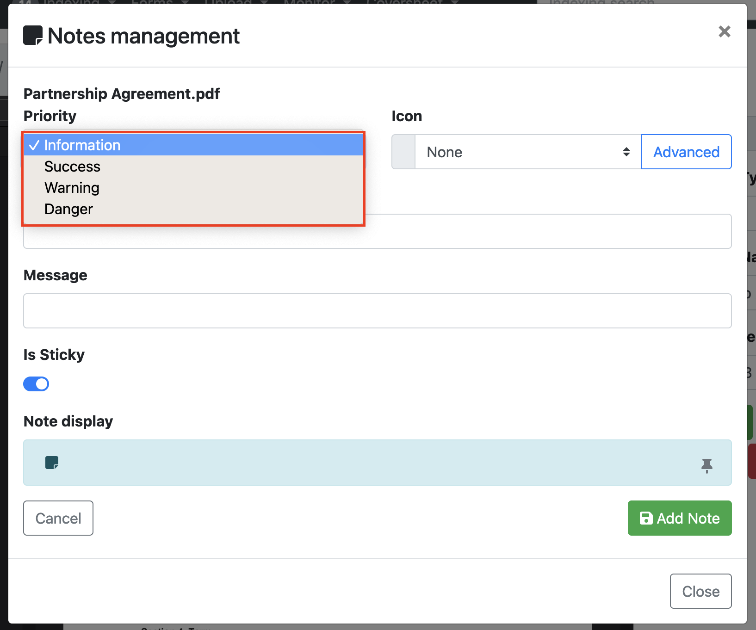Click the Cancel button
Screen dimensions: 756x630
click(x=58, y=518)
